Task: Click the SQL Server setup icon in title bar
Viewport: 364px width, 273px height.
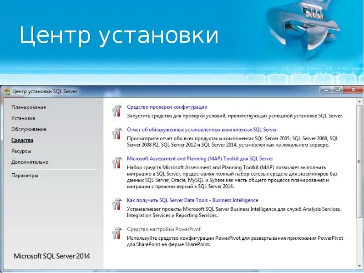Action: click(7, 91)
